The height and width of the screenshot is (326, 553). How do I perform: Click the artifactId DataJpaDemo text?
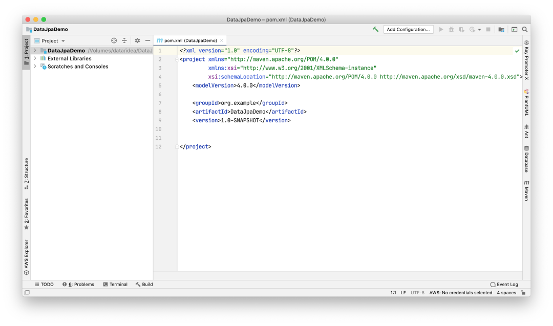coord(248,112)
